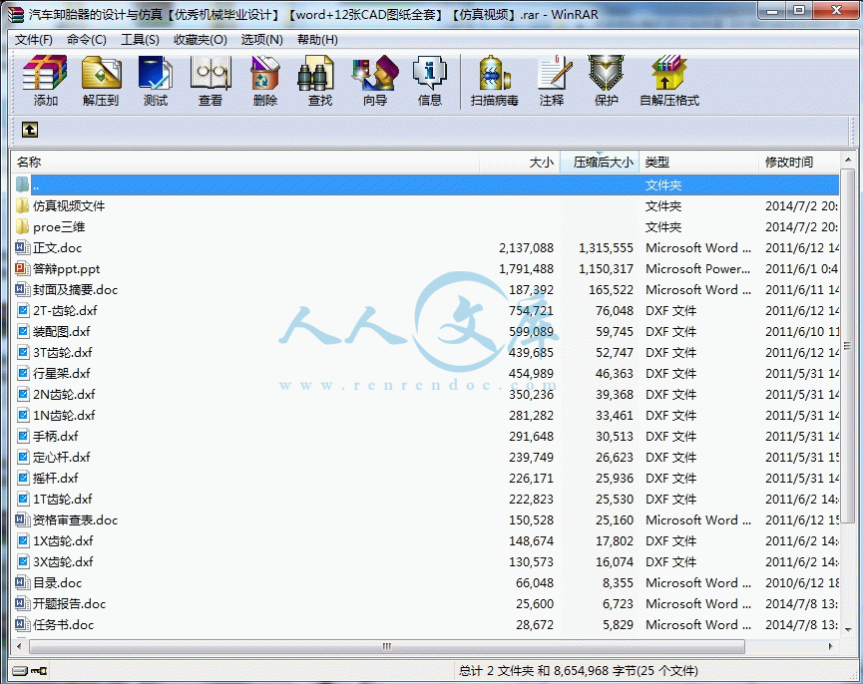Open the 帮助(H) menu

[317, 40]
